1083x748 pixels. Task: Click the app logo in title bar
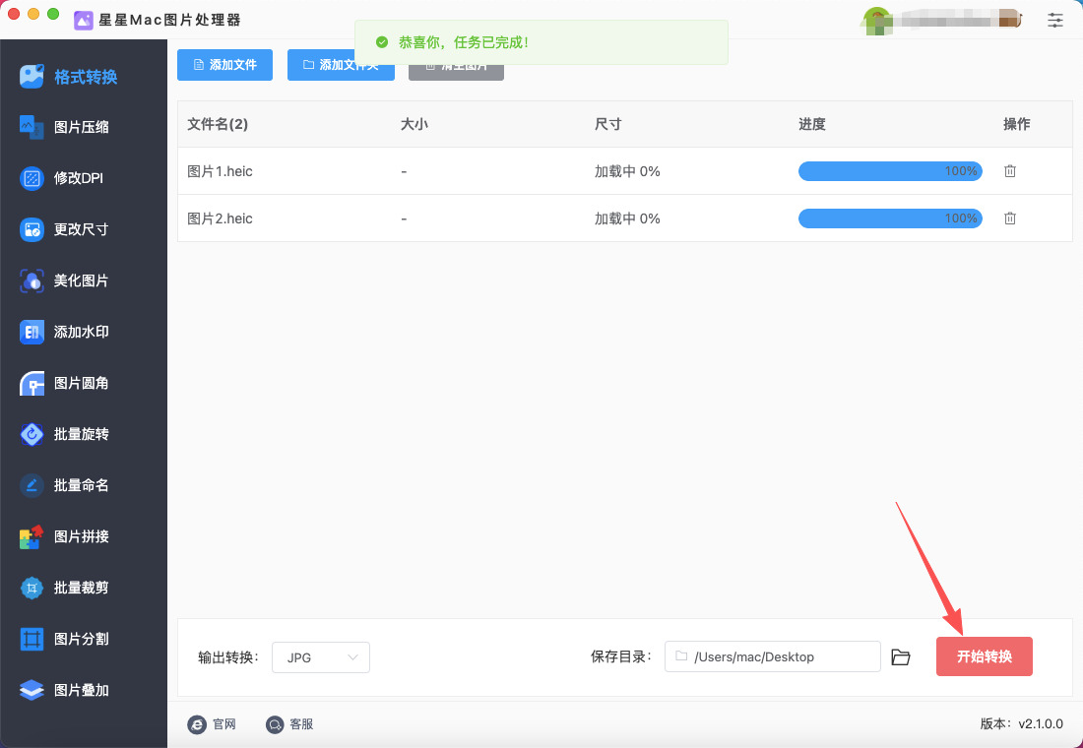(x=83, y=20)
